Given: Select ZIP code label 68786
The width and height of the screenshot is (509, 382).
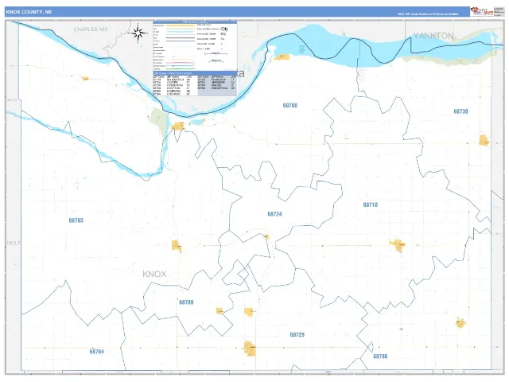Looking at the screenshot, I should [380, 357].
